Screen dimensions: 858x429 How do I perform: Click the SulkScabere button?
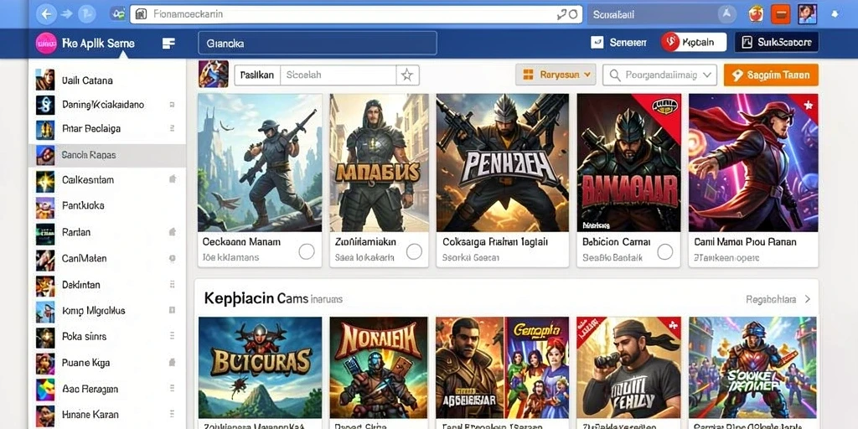777,42
